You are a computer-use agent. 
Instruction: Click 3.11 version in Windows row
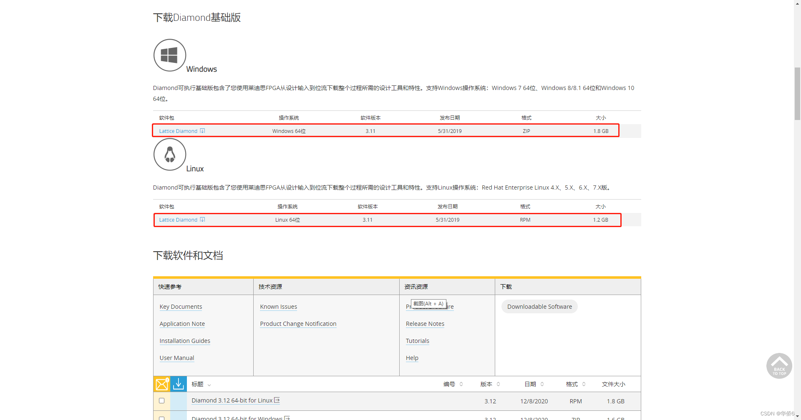click(x=370, y=131)
